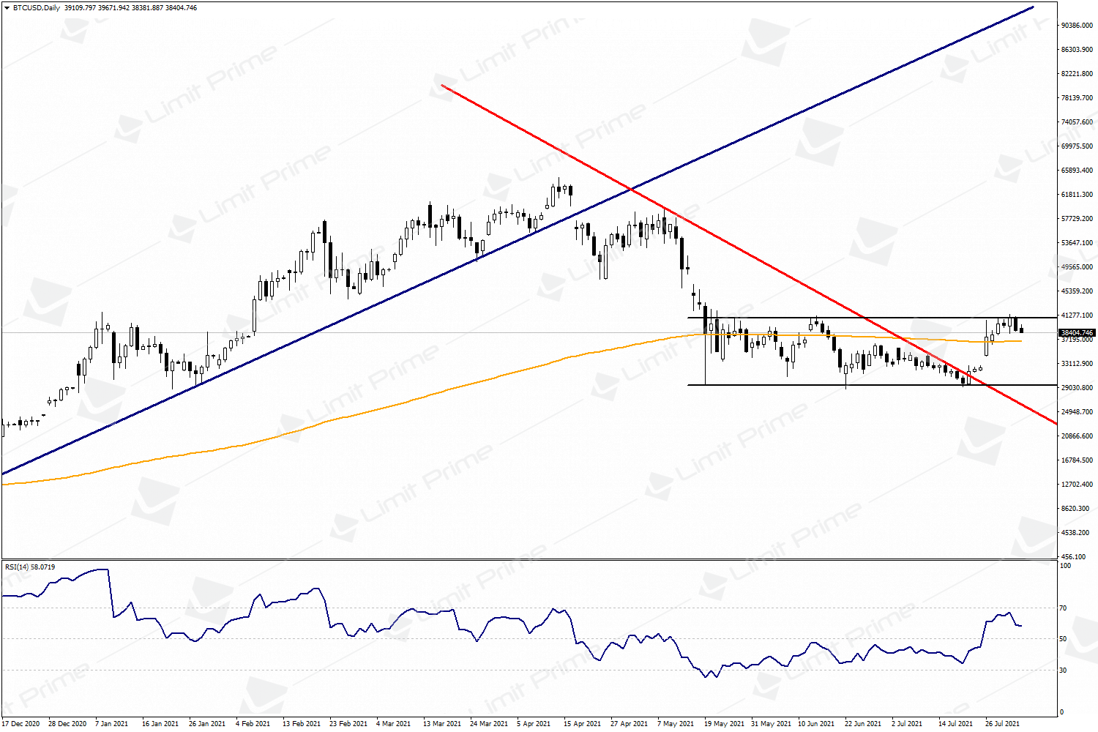Click the 23 Feb 2021 date label
Image resolution: width=1098 pixels, height=732 pixels.
(x=348, y=724)
